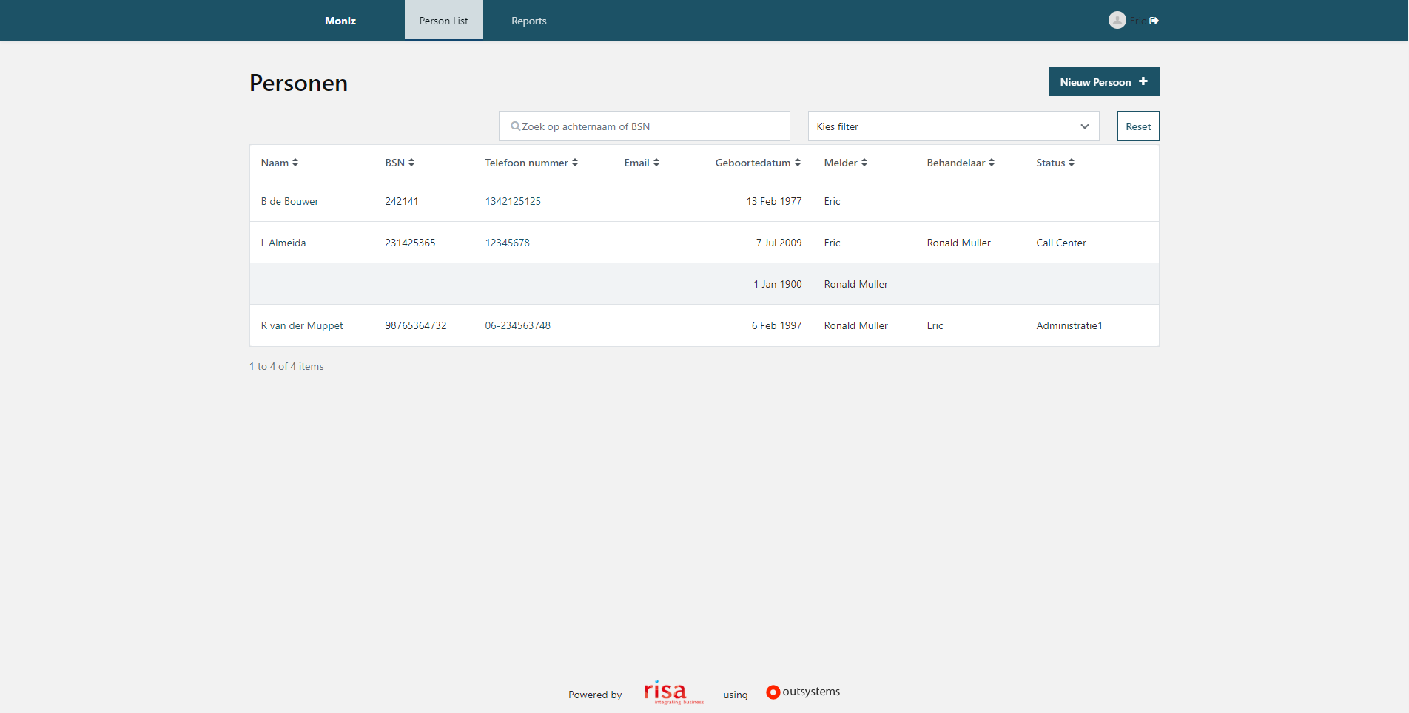
Task: Click the Nieuw Persoon button
Action: 1103,81
